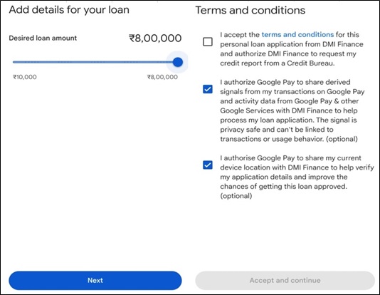This screenshot has width=380, height=295.
Task: Click the Accept and continue button
Action: (285, 281)
